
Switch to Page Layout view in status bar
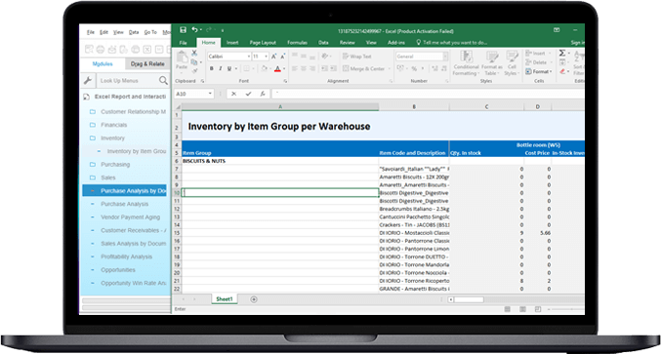click(x=522, y=309)
